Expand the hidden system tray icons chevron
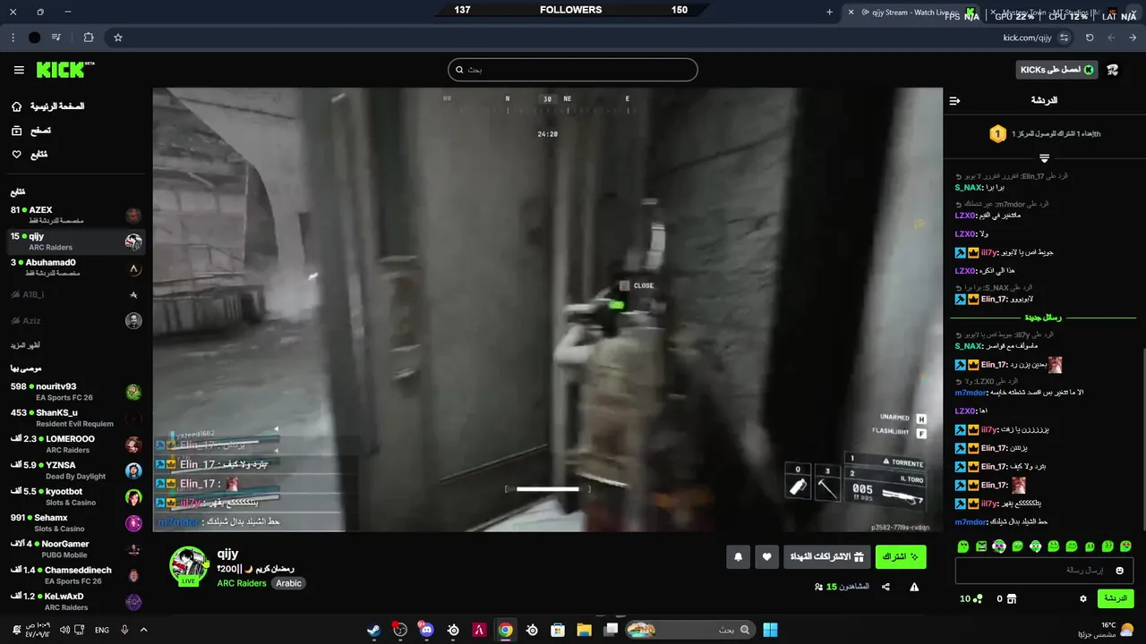 [x=143, y=630]
